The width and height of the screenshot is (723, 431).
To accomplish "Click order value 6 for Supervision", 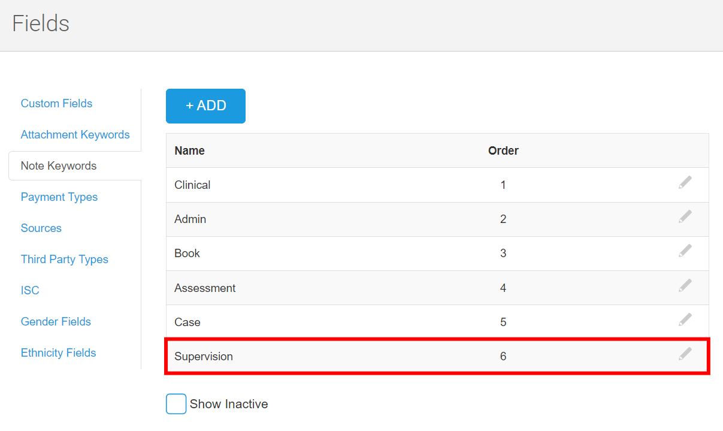I will [503, 357].
